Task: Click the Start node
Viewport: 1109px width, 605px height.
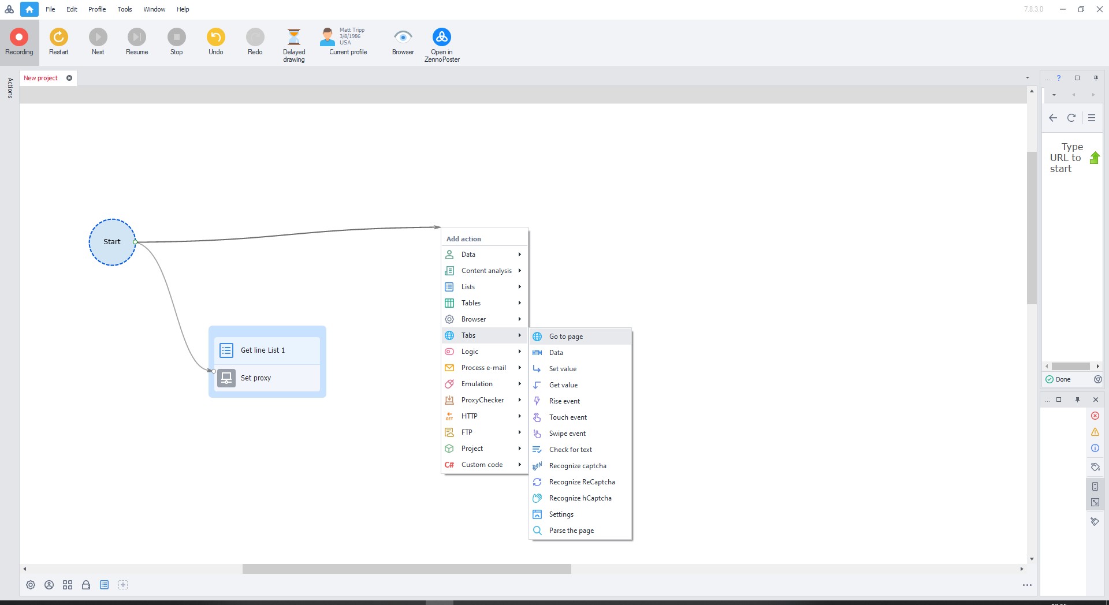Action: (112, 242)
